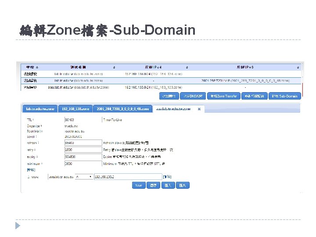316x237 pixels.
Task: Focus the retry field showing 1800
Action: tap(83, 150)
